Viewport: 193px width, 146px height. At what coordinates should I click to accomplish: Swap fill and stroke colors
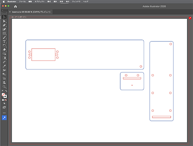tap(6, 91)
